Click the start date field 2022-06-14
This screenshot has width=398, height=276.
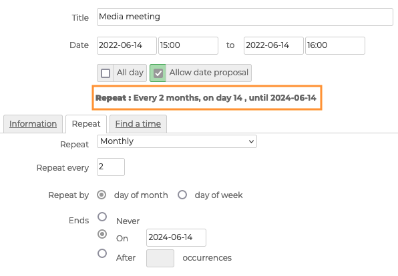tap(127, 45)
